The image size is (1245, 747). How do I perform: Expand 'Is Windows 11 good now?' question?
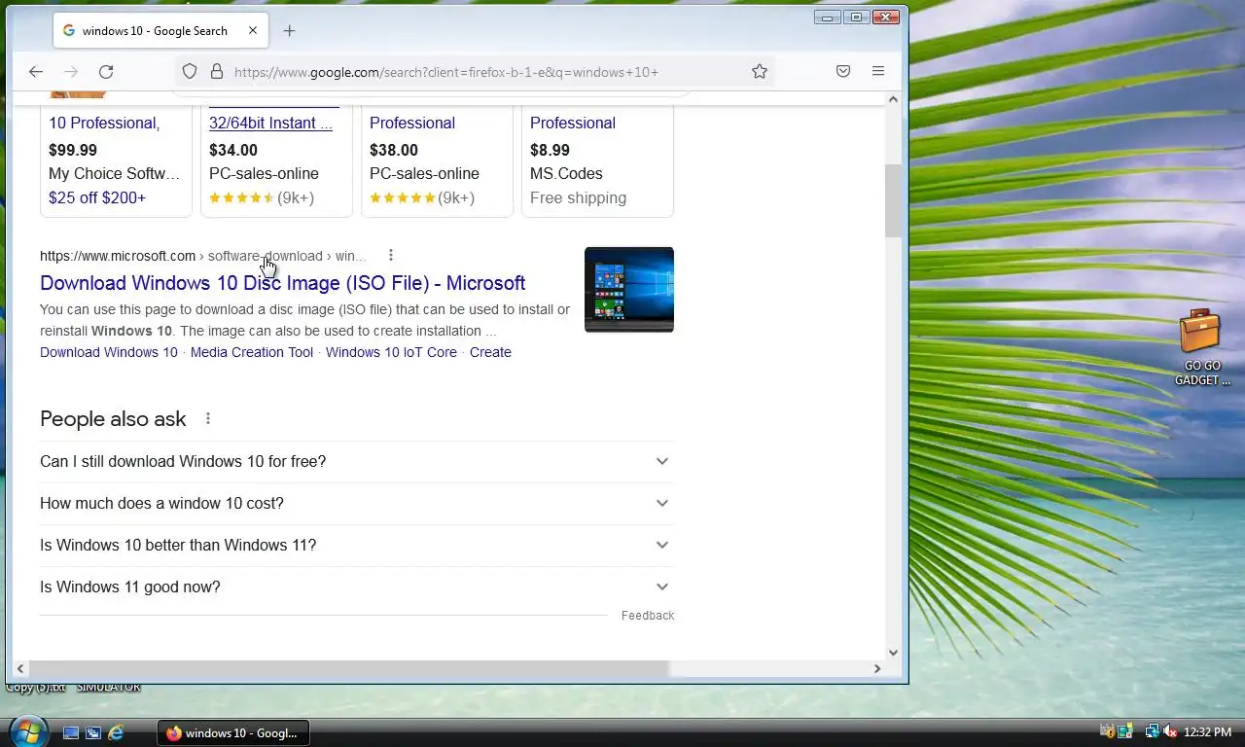(356, 587)
